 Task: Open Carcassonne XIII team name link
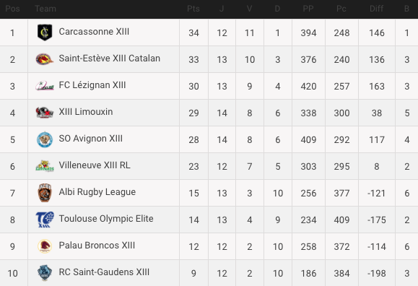94,32
